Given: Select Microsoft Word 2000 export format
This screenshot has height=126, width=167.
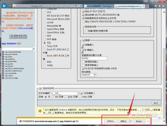Looking at the screenshot, I should coord(45,19).
